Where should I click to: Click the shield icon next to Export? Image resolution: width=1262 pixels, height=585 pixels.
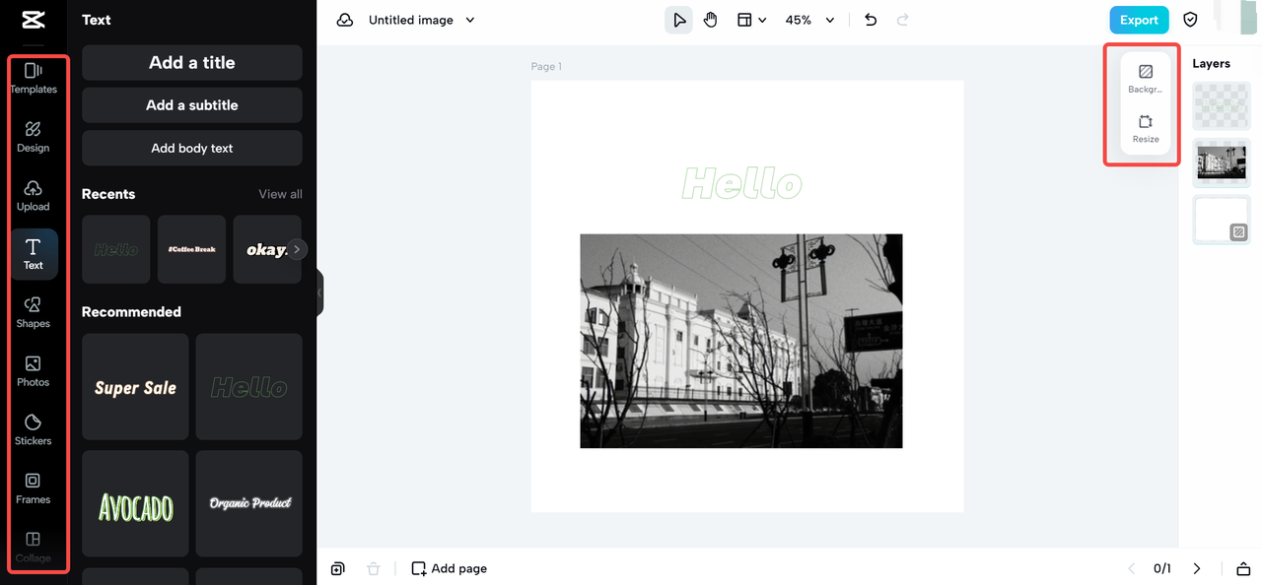pos(1191,20)
